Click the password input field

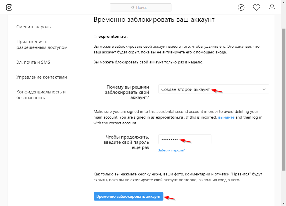[x=185, y=139]
